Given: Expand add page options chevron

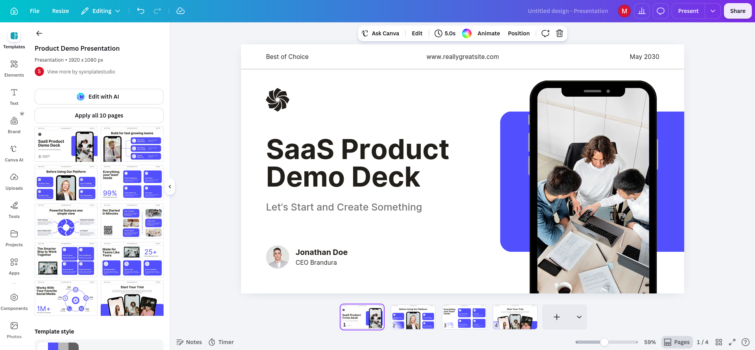Looking at the screenshot, I should 579,317.
